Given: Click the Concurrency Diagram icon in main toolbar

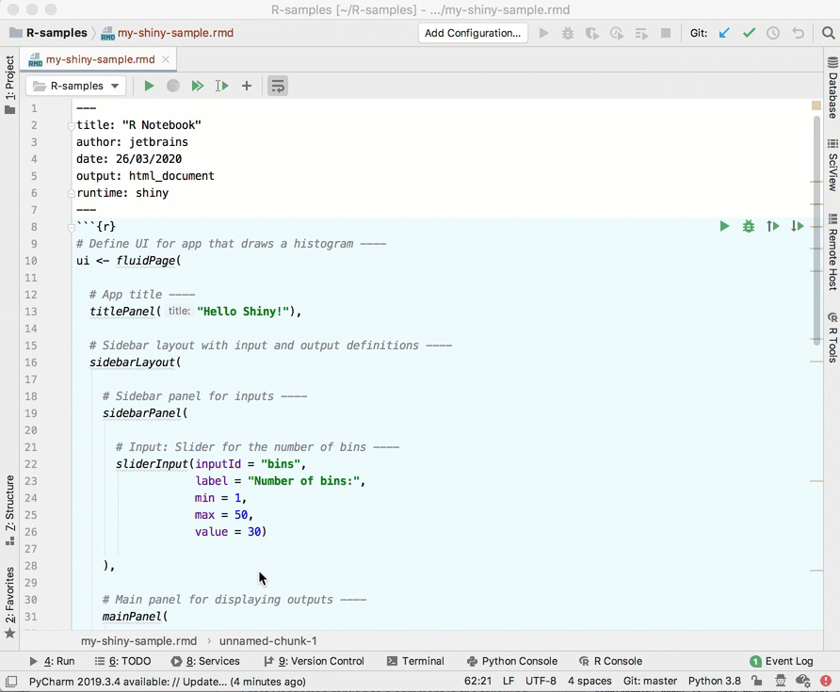Looking at the screenshot, I should tap(641, 34).
